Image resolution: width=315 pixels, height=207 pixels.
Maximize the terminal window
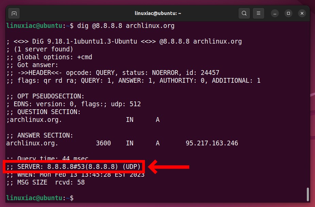[288, 14]
